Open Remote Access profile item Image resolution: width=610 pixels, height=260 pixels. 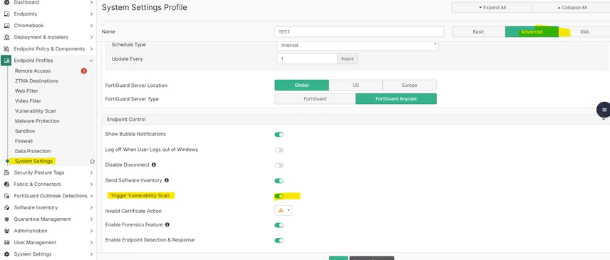33,71
